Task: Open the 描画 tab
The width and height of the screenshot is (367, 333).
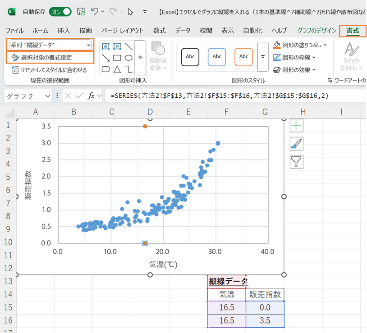Action: pos(85,31)
